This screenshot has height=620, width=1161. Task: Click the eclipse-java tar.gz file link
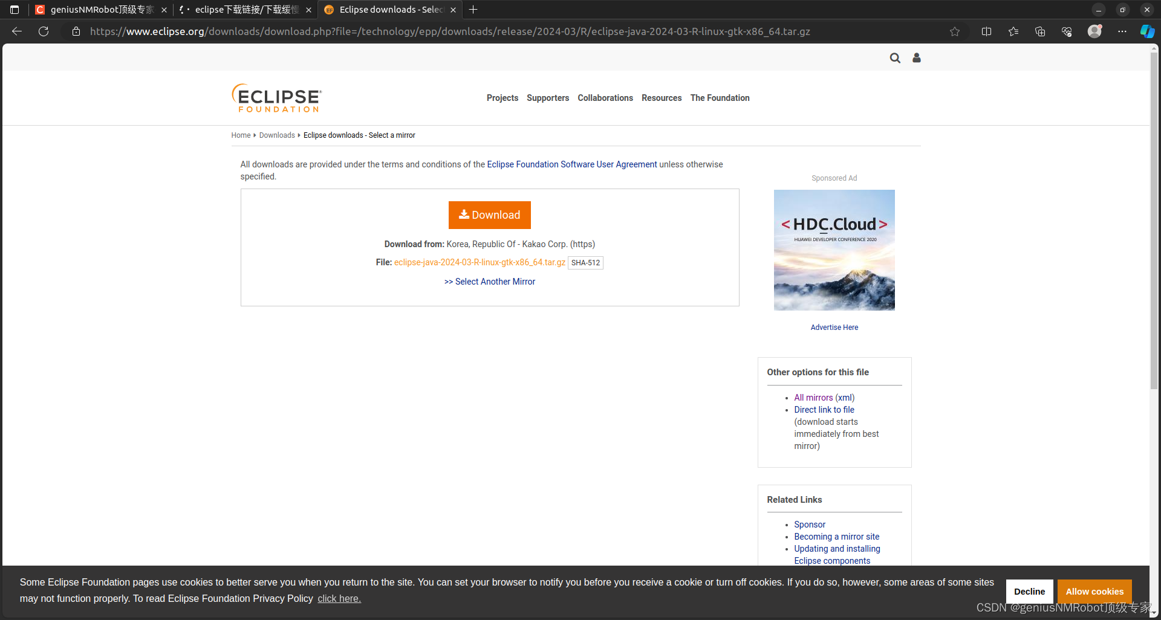click(x=480, y=262)
